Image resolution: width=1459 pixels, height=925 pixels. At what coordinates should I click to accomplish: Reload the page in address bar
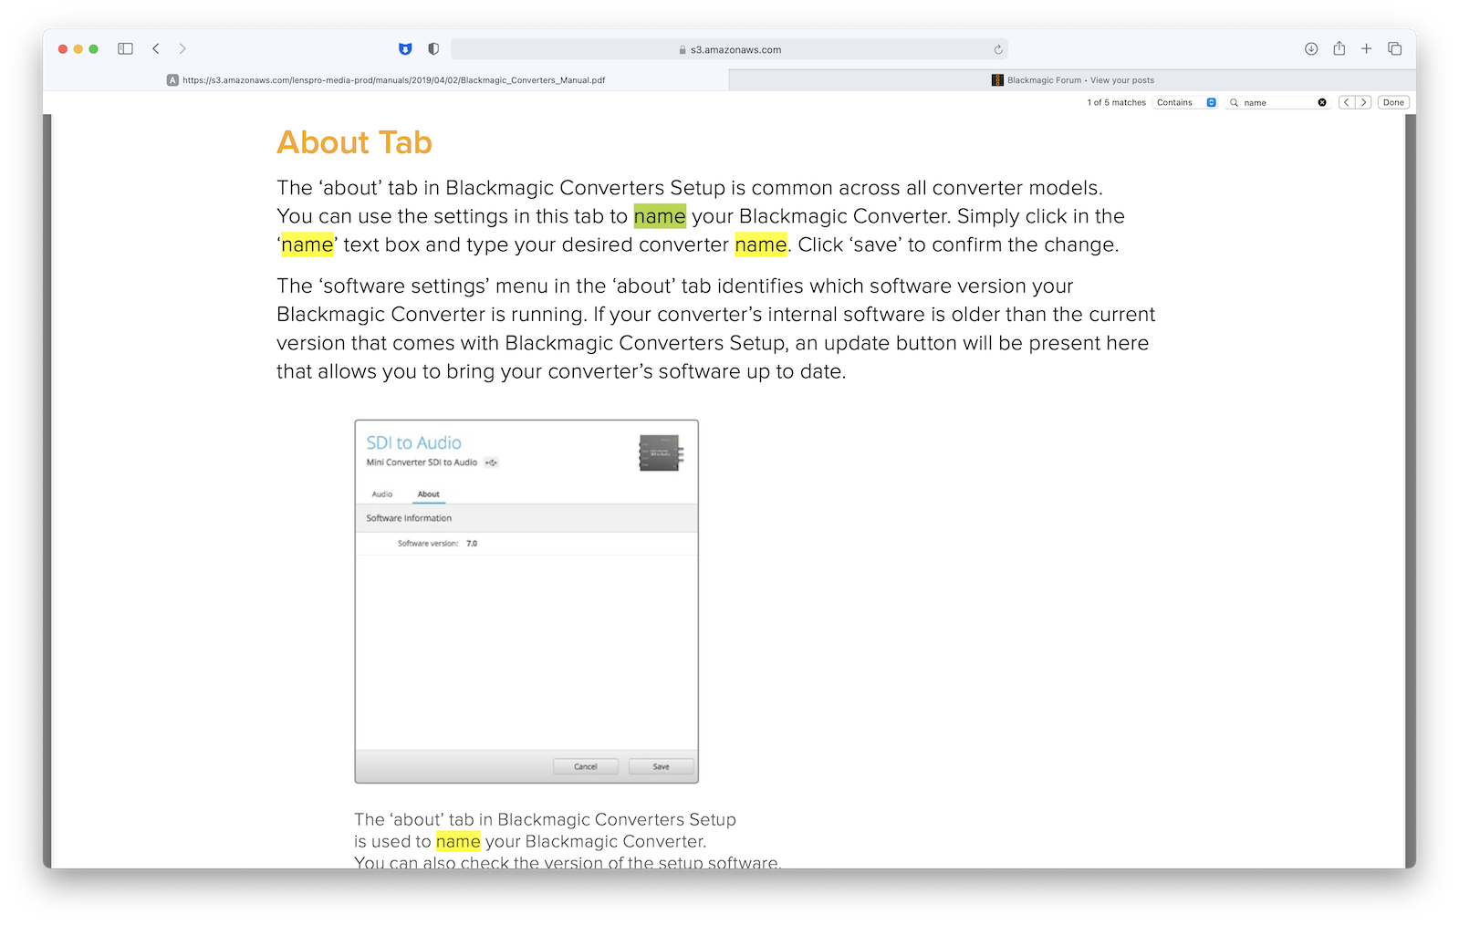tap(998, 50)
